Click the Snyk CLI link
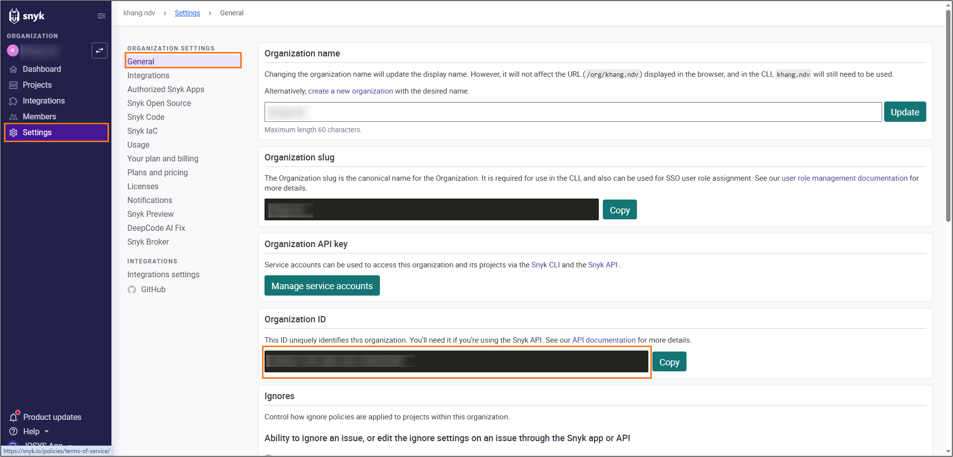 (x=545, y=265)
